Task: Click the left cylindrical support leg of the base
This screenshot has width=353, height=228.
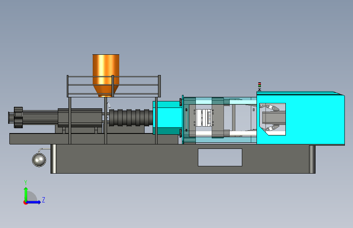Action: click(x=54, y=159)
